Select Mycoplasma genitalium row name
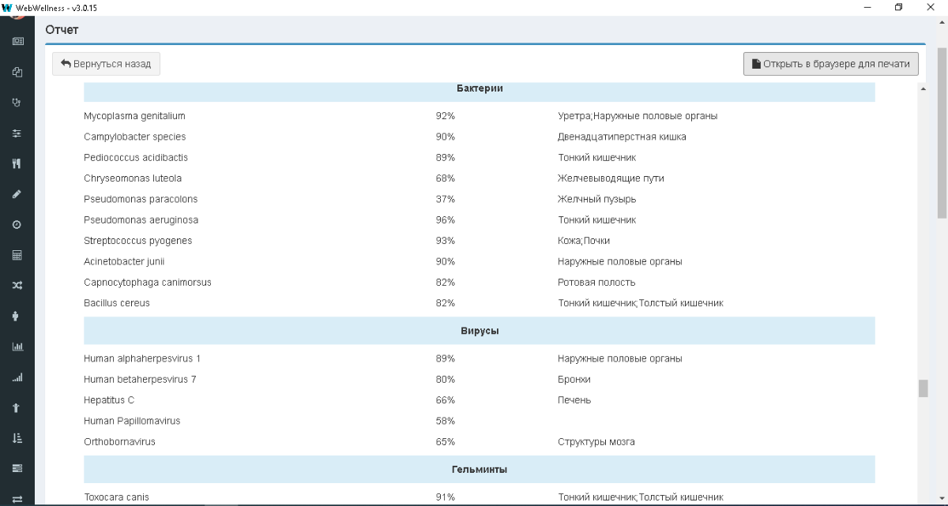The image size is (948, 506). [134, 116]
